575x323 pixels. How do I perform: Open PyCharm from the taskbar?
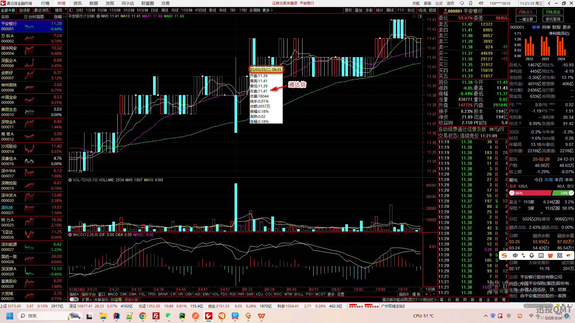tap(182, 316)
